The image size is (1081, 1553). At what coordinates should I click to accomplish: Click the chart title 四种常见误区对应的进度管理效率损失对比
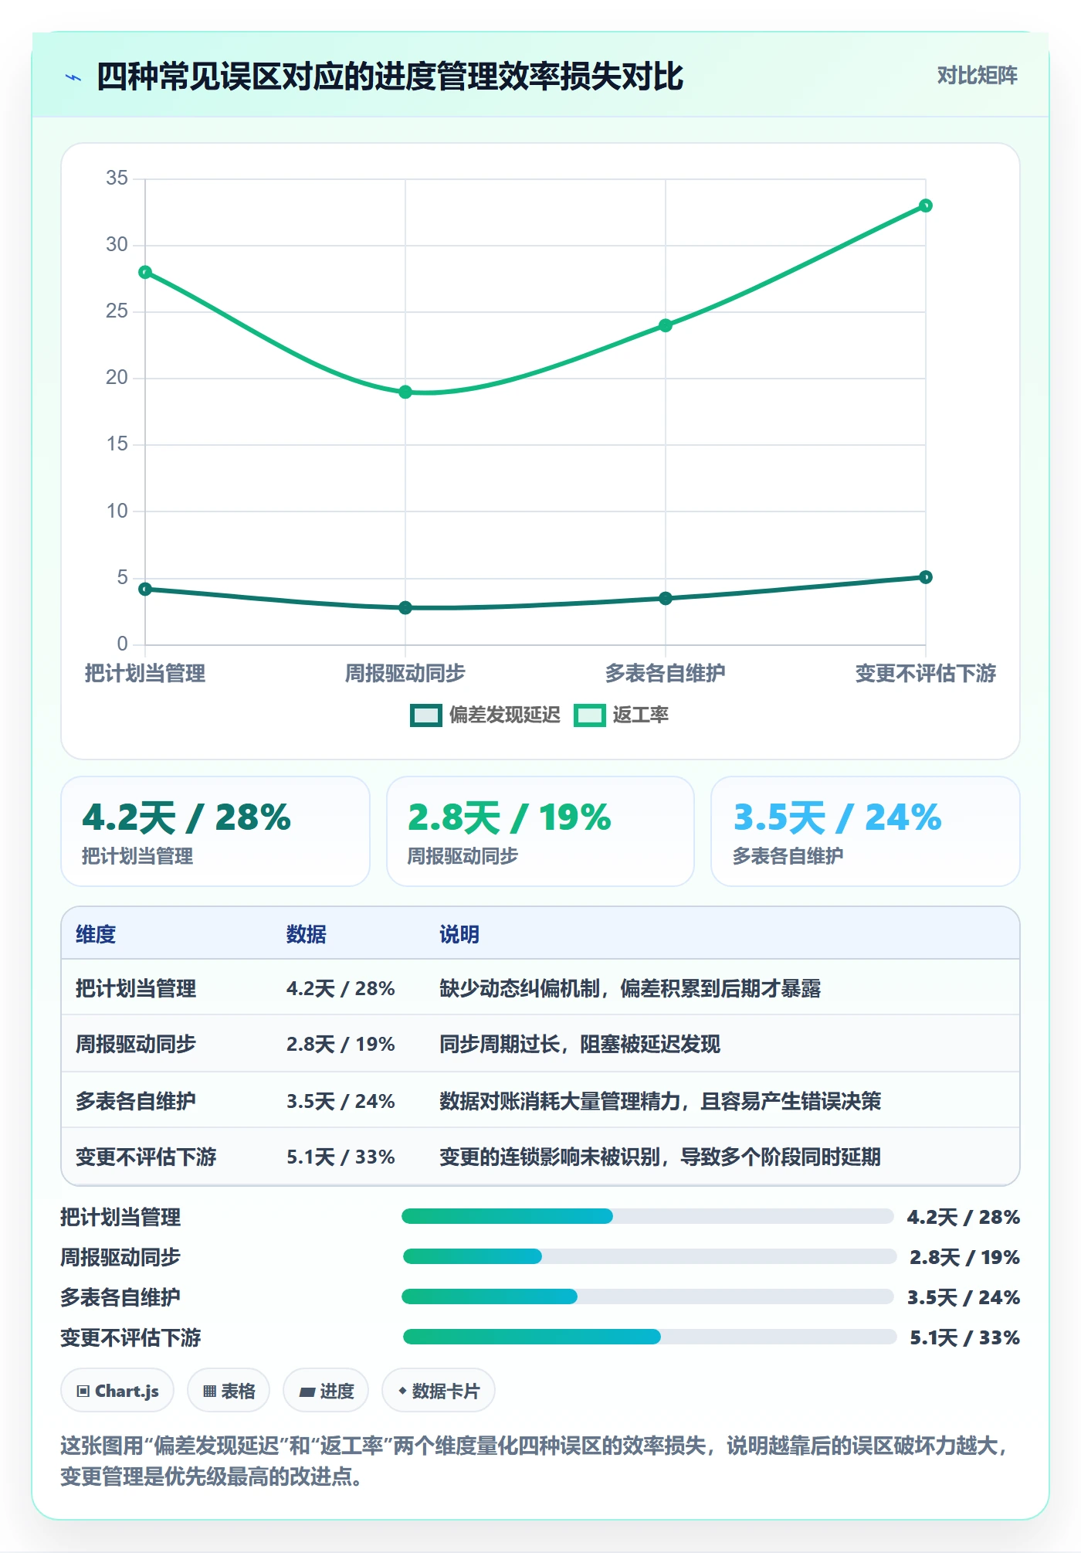point(390,76)
